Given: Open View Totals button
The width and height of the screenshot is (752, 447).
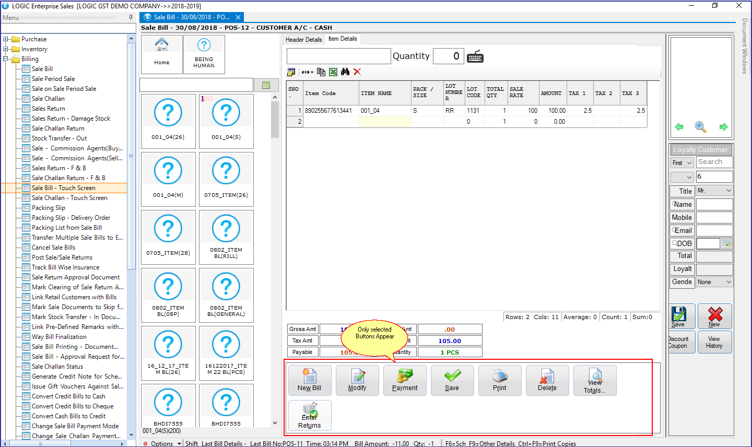Looking at the screenshot, I should (595, 380).
